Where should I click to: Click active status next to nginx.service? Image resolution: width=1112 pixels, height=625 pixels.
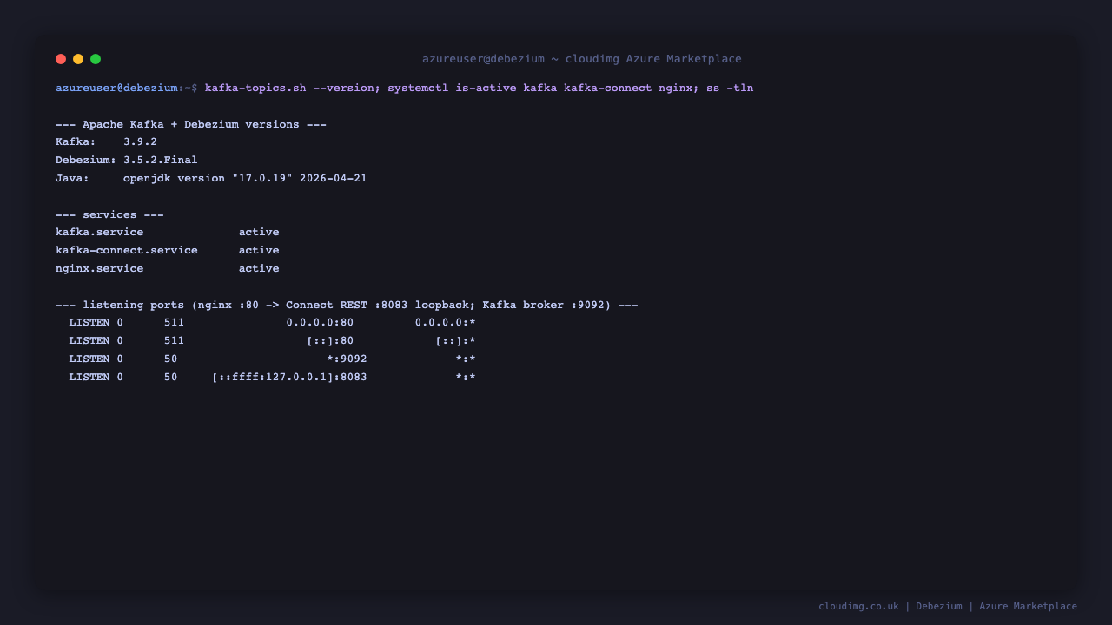pyautogui.click(x=259, y=268)
